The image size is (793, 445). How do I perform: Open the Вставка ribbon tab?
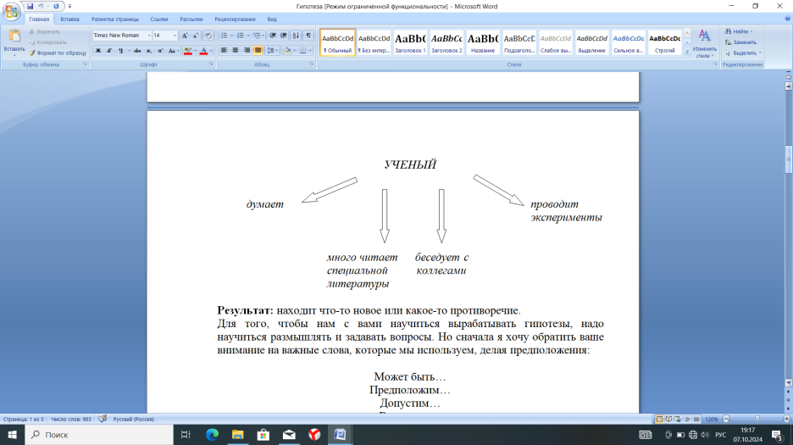69,19
